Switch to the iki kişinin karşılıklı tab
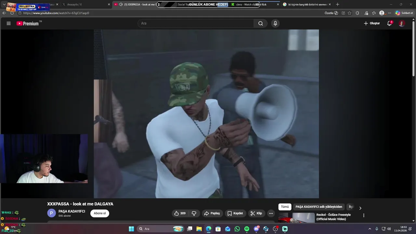The image size is (416, 234). click(x=307, y=5)
